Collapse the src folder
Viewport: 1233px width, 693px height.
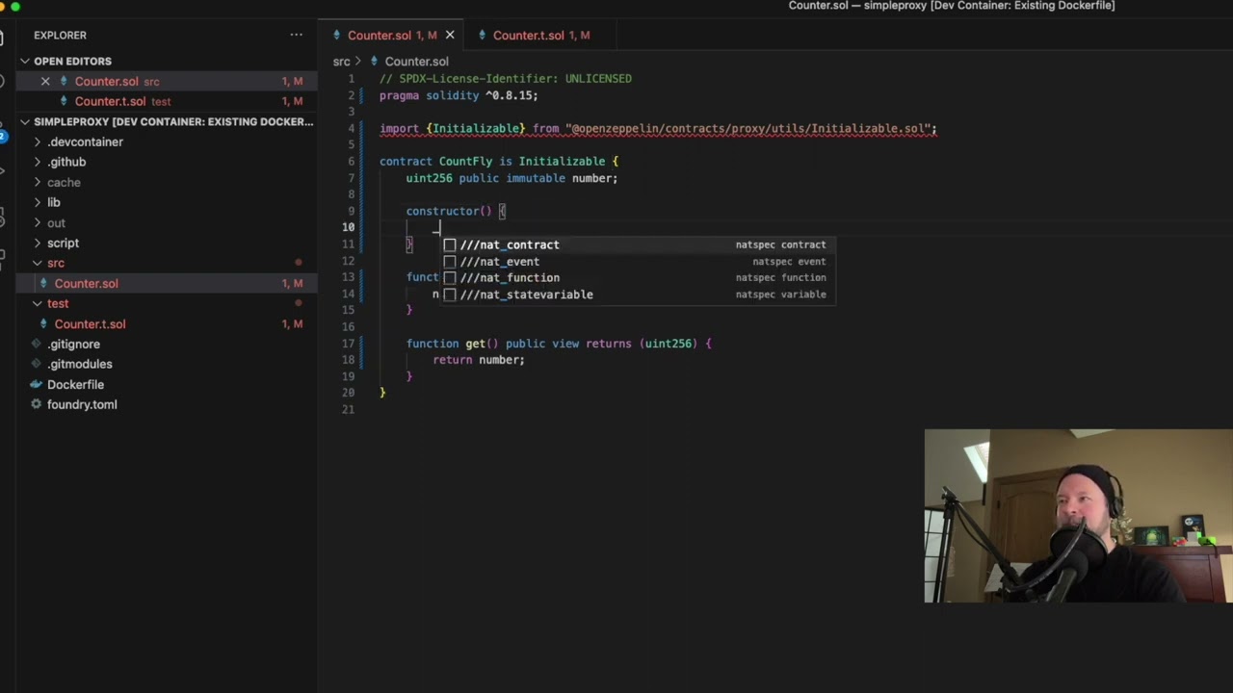tap(37, 264)
